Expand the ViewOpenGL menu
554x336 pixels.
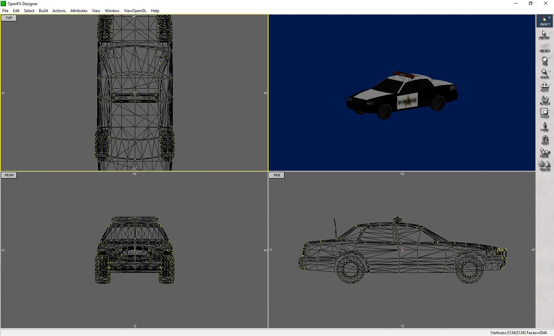click(x=135, y=11)
